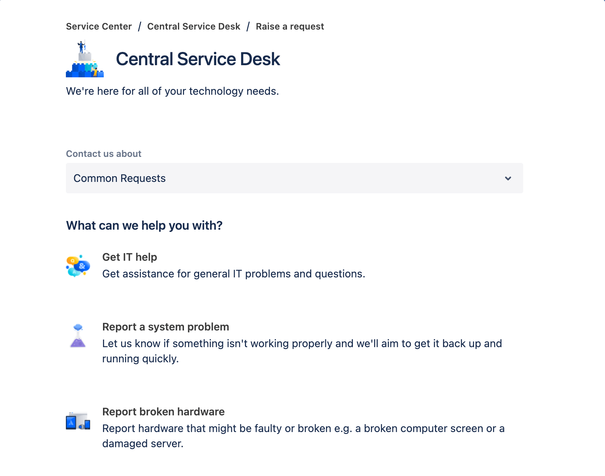Open the Central Service Desk breadcrumb link
605x476 pixels.
(x=193, y=26)
